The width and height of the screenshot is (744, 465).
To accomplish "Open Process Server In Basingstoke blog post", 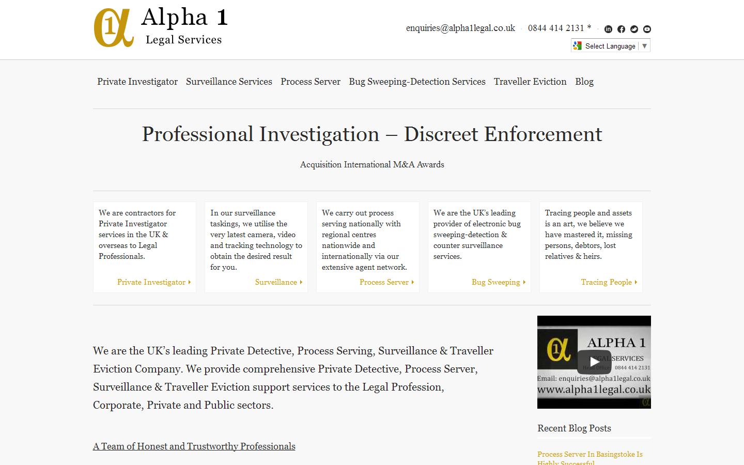I will coord(590,455).
